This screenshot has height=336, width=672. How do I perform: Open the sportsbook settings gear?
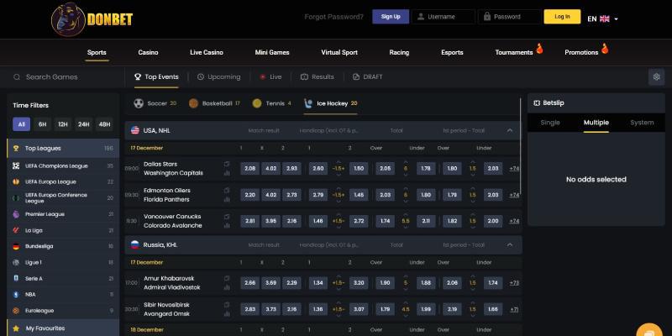pyautogui.click(x=656, y=76)
